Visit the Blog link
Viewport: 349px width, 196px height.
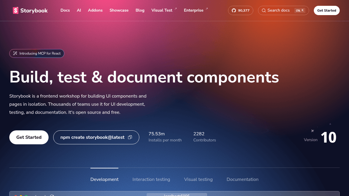140,10
